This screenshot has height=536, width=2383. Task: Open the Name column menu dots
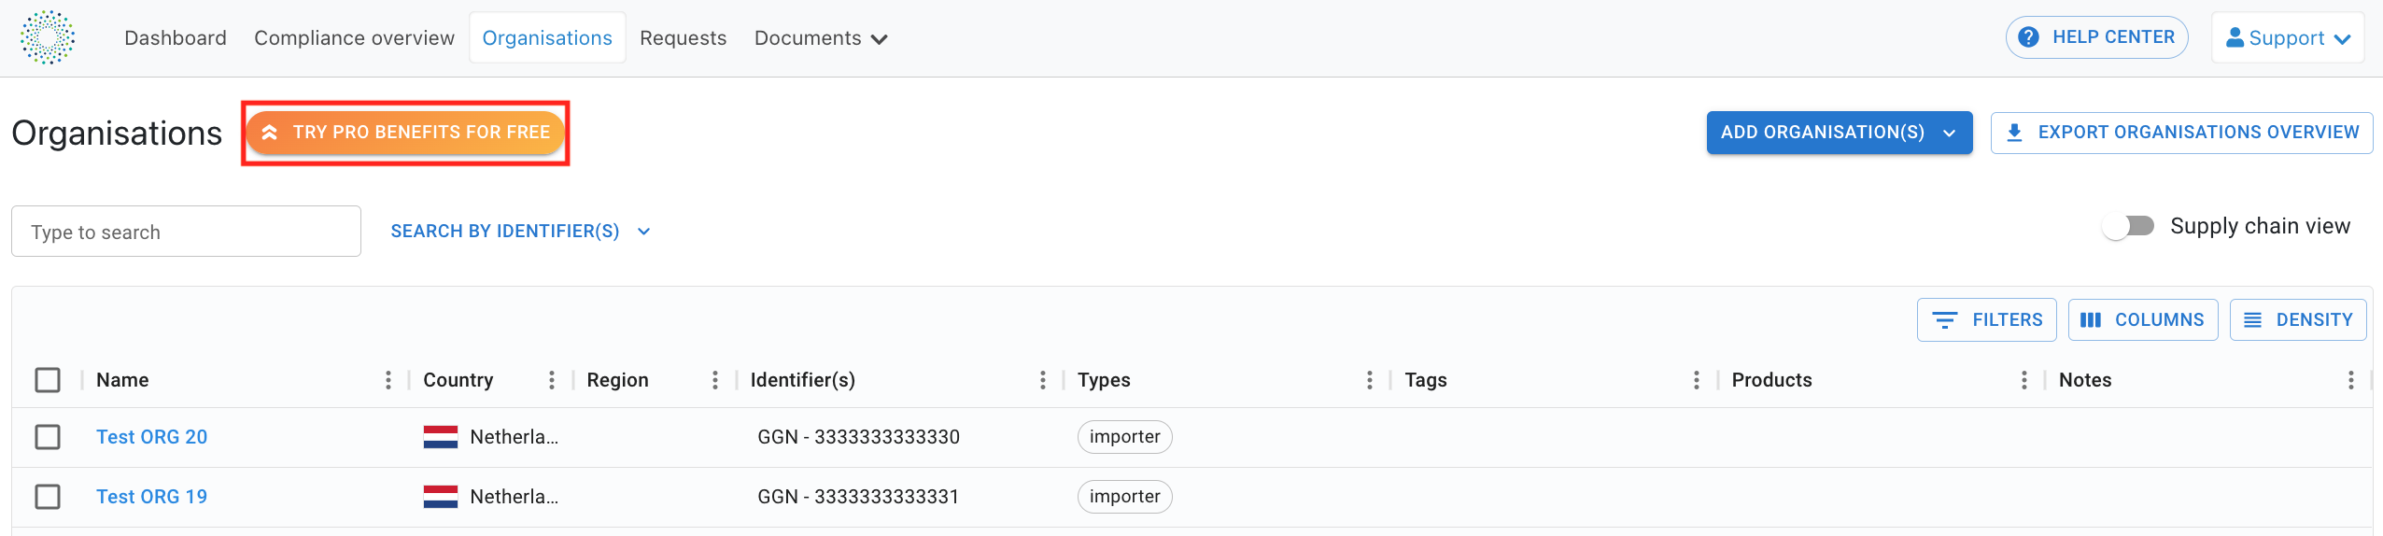coord(388,380)
